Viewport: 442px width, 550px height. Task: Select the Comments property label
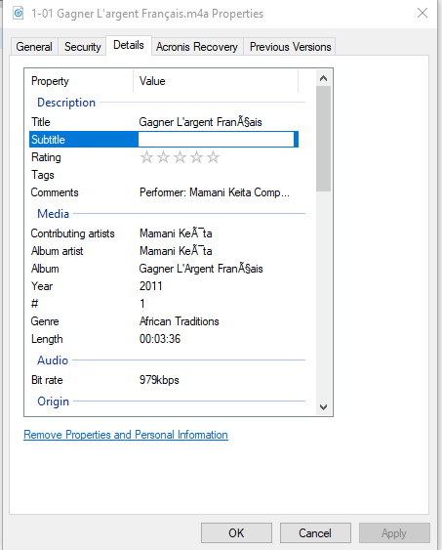tap(55, 192)
